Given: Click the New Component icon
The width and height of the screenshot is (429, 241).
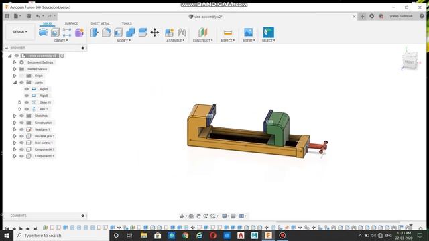Looking at the screenshot, I should pyautogui.click(x=170, y=33).
